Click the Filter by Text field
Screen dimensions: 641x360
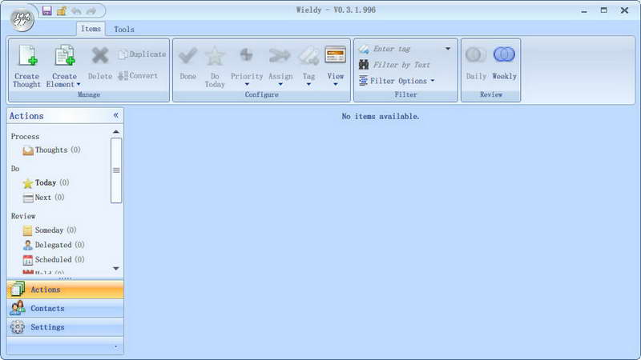401,65
